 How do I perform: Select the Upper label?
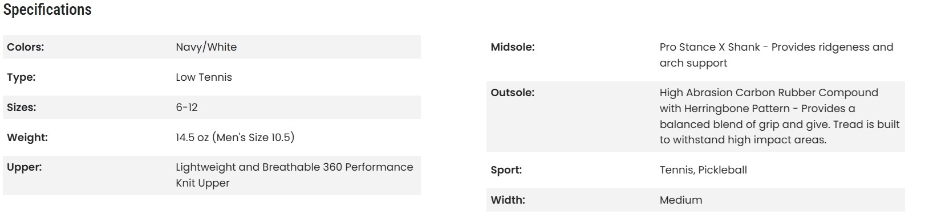(24, 168)
